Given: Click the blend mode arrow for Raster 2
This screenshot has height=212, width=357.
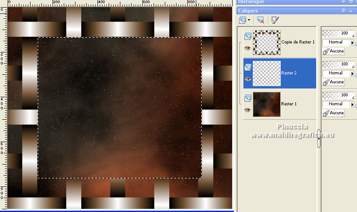Looking at the screenshot, I should (352, 74).
